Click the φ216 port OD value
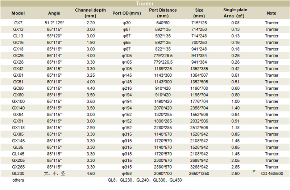This screenshot has width=290, height=190. click(127, 88)
